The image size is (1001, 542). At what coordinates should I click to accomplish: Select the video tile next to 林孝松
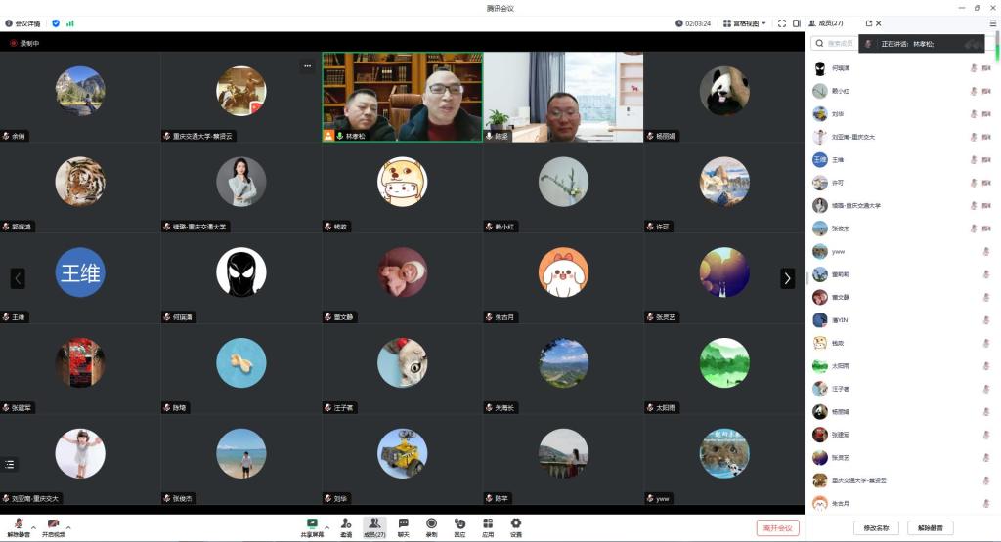click(563, 97)
